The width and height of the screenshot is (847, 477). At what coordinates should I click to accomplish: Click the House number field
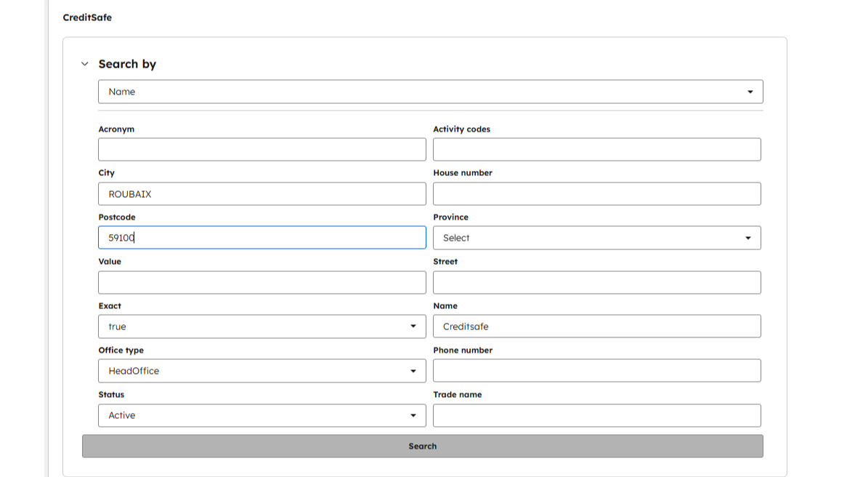(597, 193)
